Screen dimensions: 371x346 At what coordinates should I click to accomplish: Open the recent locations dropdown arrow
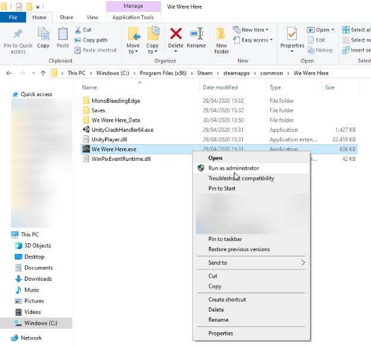34,74
